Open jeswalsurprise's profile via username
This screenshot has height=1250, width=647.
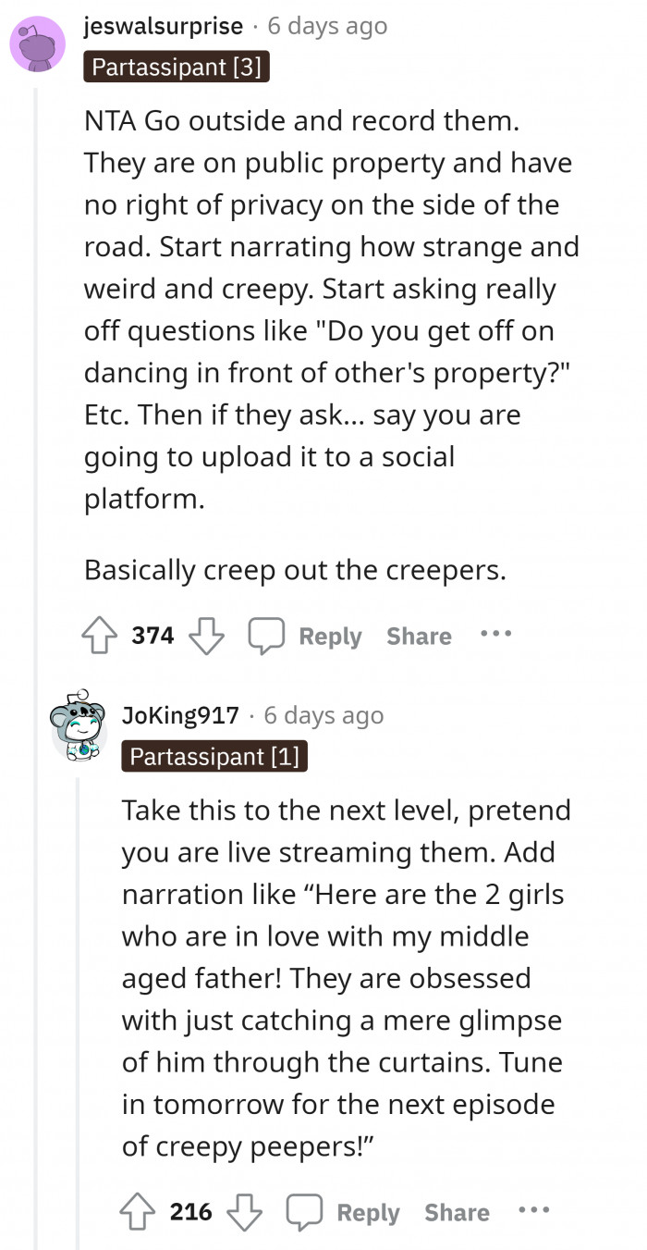point(165,26)
